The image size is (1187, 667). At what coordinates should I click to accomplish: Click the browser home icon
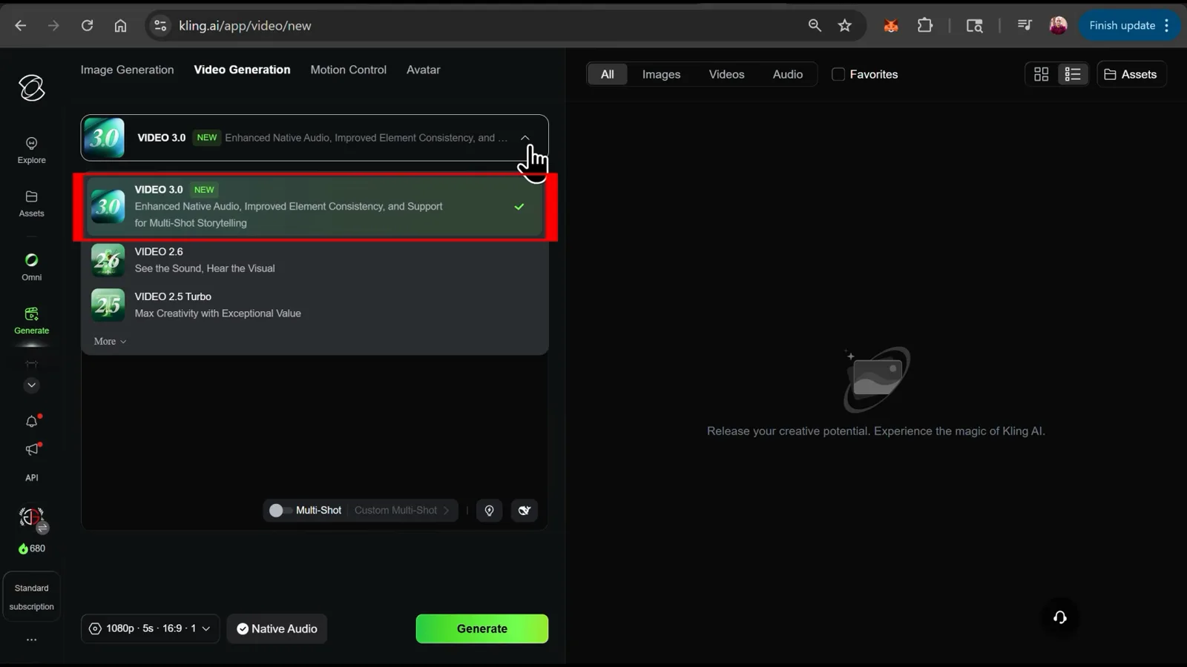coord(120,26)
